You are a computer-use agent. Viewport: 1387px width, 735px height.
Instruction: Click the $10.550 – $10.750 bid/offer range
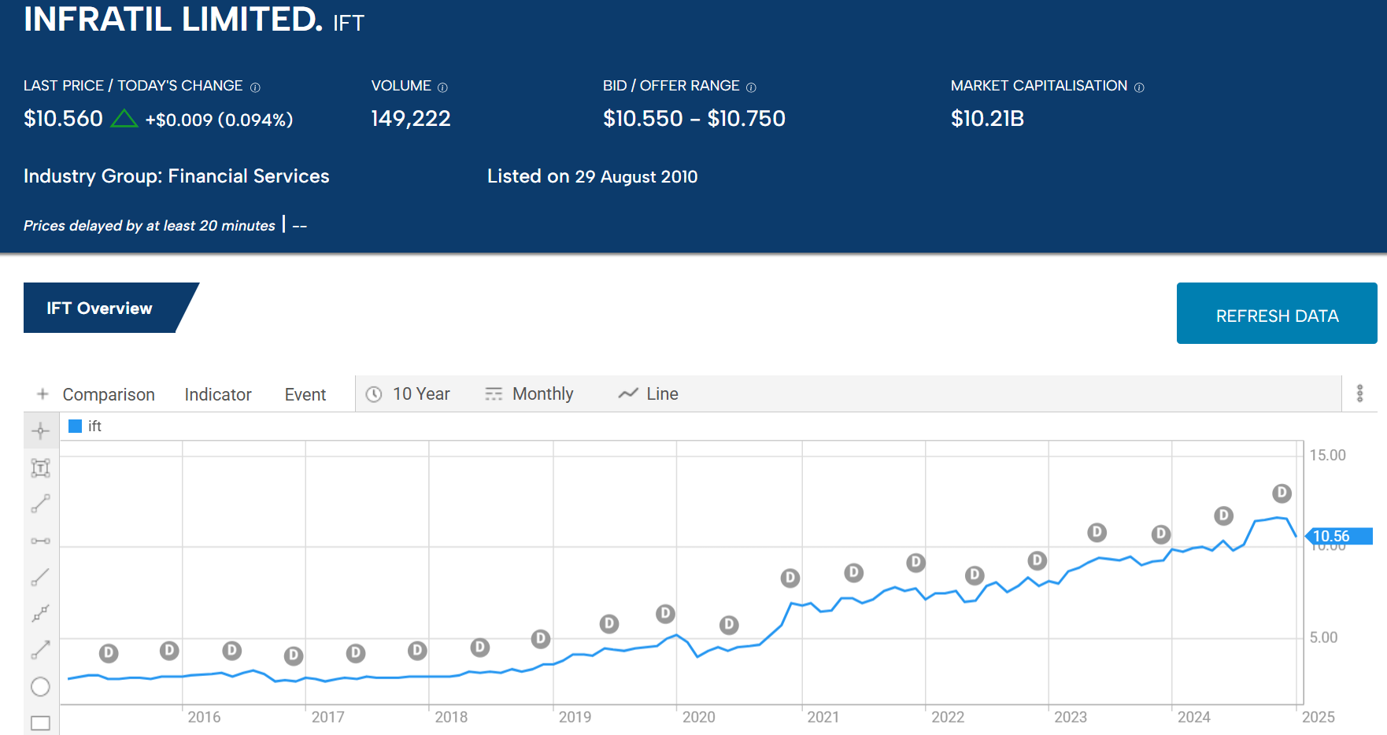point(694,118)
